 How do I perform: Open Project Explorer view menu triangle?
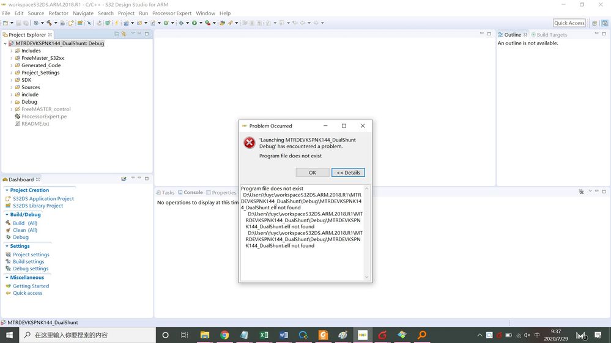click(133, 34)
